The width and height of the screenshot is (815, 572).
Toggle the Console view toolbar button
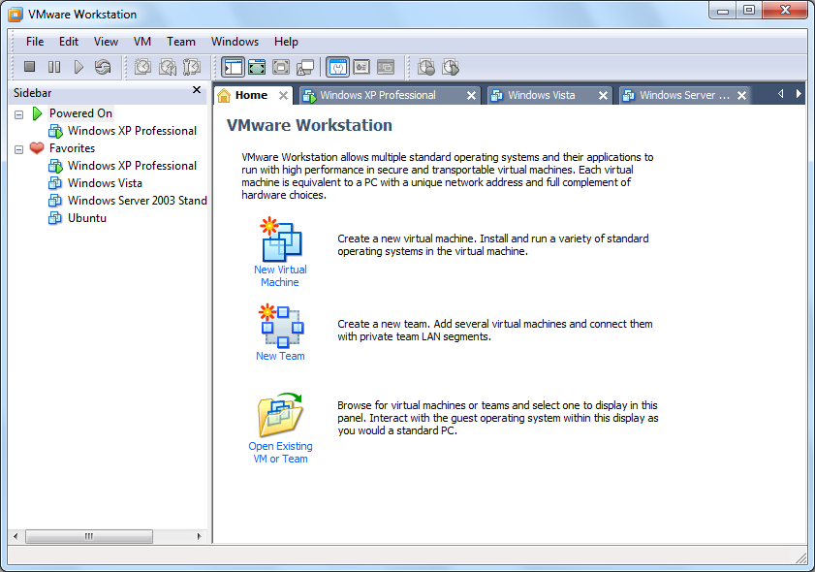386,67
